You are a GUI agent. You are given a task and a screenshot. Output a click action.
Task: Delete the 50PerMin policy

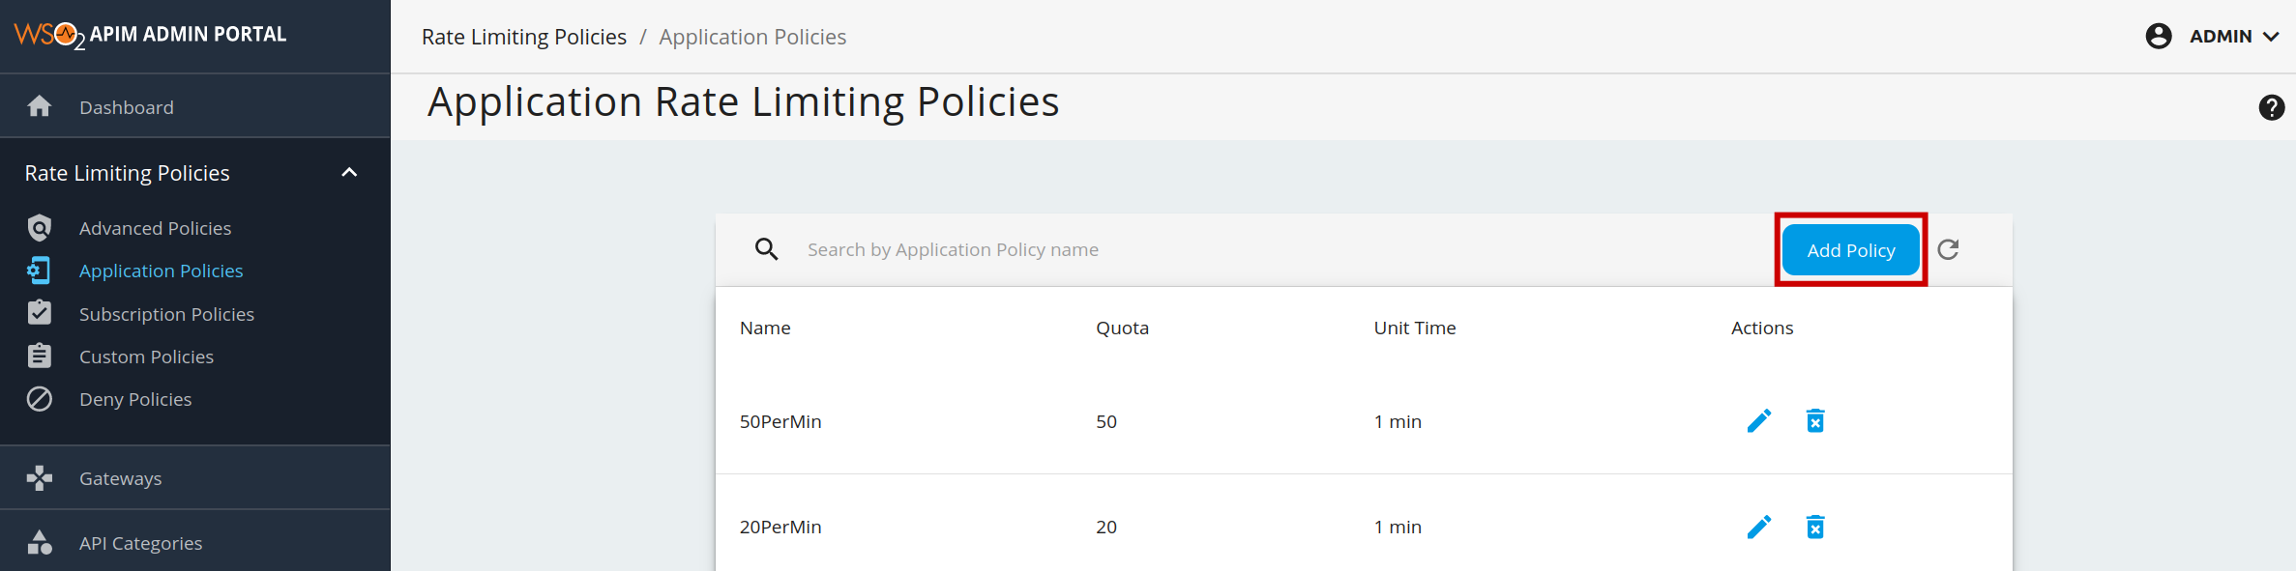coord(1815,421)
